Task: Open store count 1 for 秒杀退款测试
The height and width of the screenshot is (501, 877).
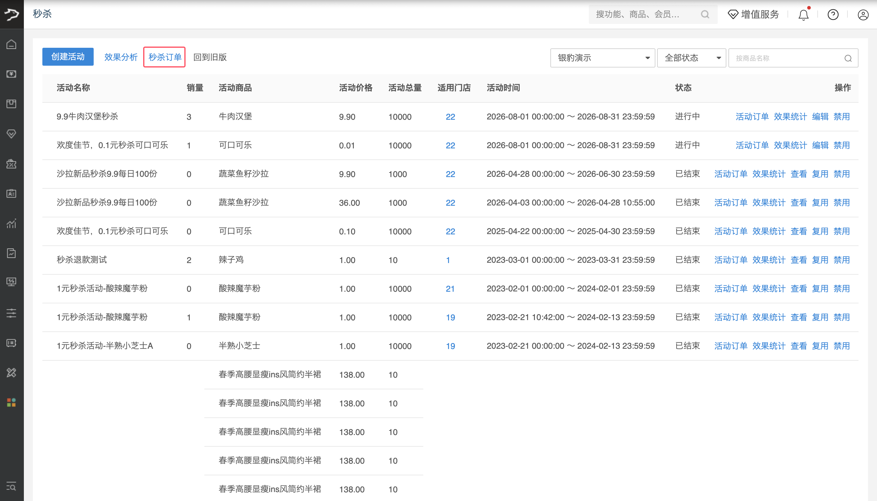Action: point(448,260)
